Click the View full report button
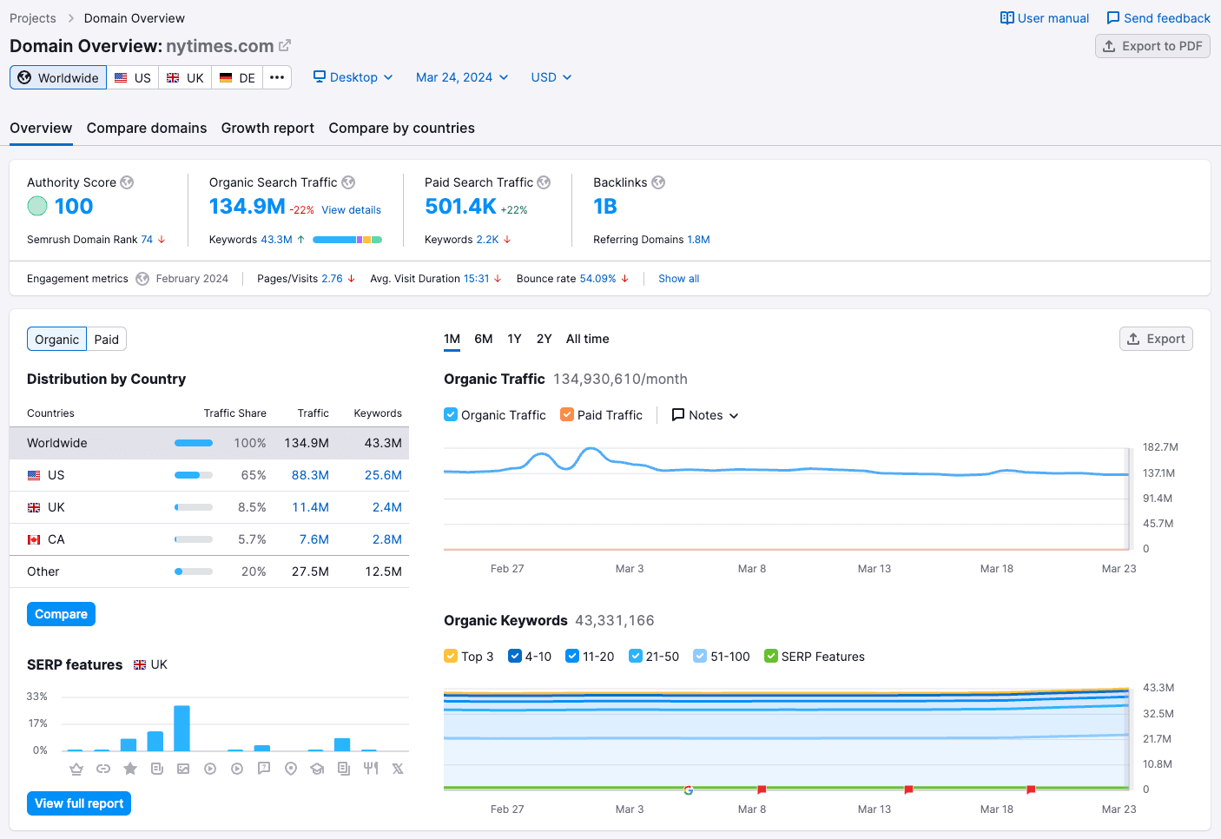Screen dimensions: 1221x839 click(78, 803)
